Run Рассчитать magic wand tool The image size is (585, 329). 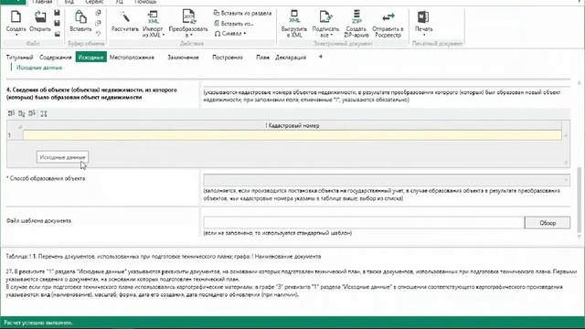click(x=125, y=20)
